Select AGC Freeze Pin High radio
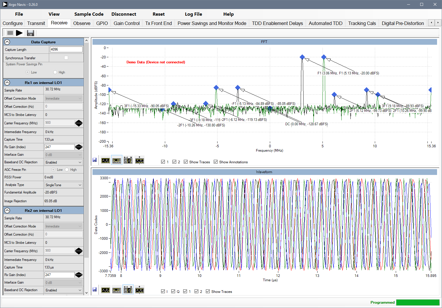The image size is (442, 308). click(x=67, y=170)
